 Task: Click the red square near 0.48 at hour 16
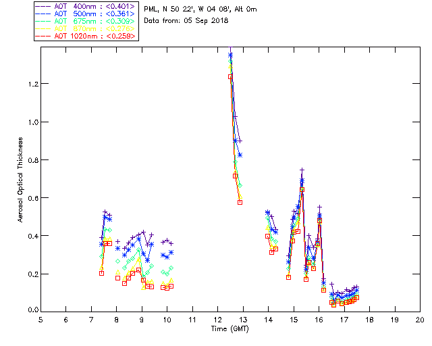(x=319, y=221)
